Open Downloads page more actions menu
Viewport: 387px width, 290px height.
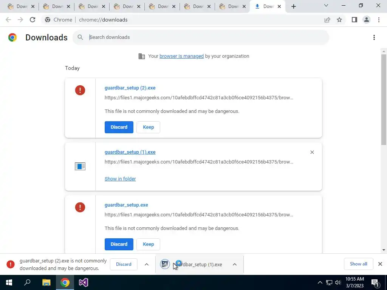coord(374,37)
